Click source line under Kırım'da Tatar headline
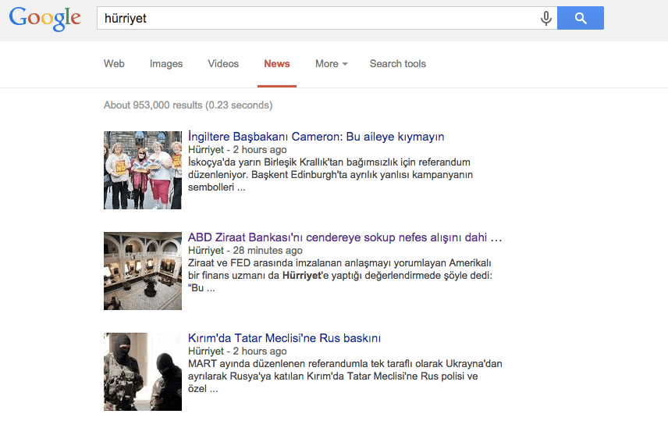Image resolution: width=668 pixels, height=428 pixels. pos(237,351)
